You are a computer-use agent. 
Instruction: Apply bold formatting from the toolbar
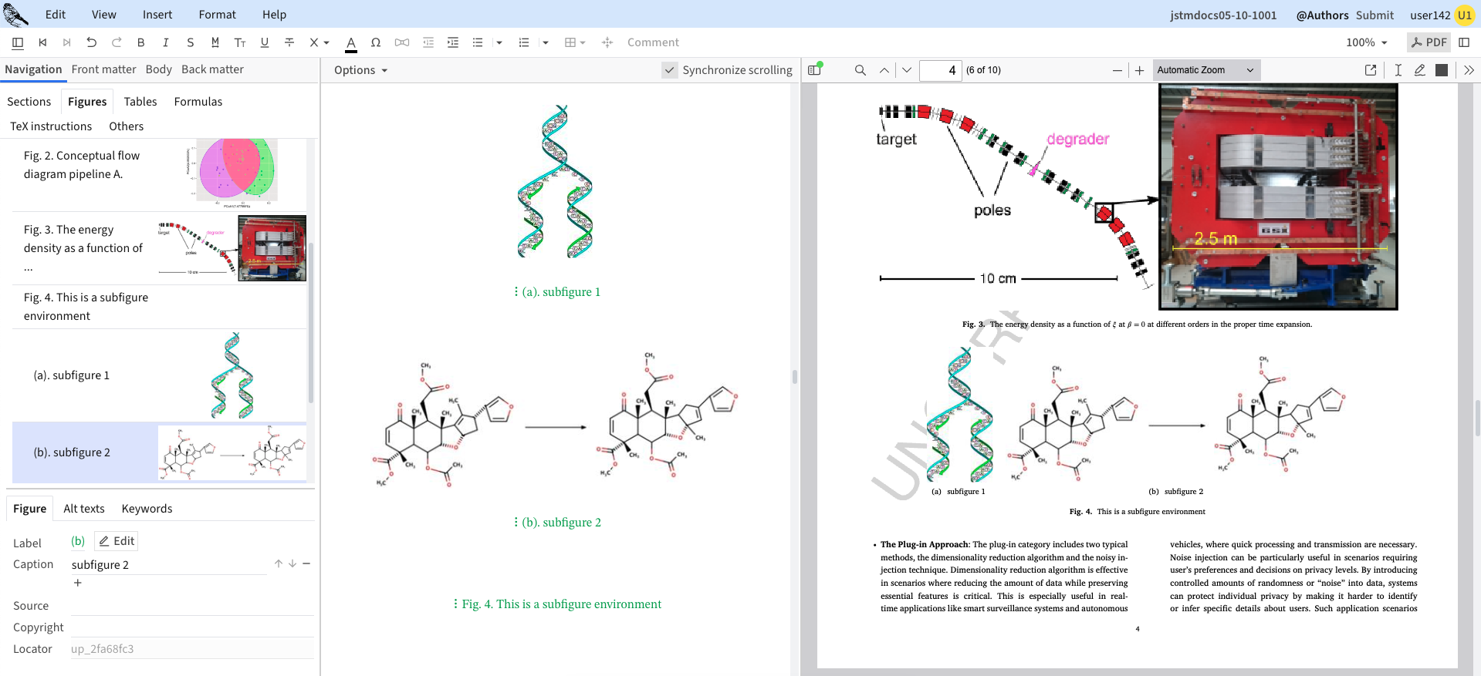140,42
